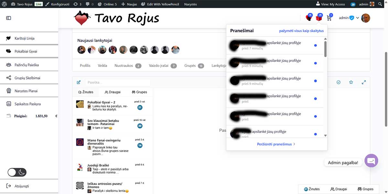Expand chat to fullscreen icon
This screenshot has height=194, width=388.
click(x=364, y=82)
